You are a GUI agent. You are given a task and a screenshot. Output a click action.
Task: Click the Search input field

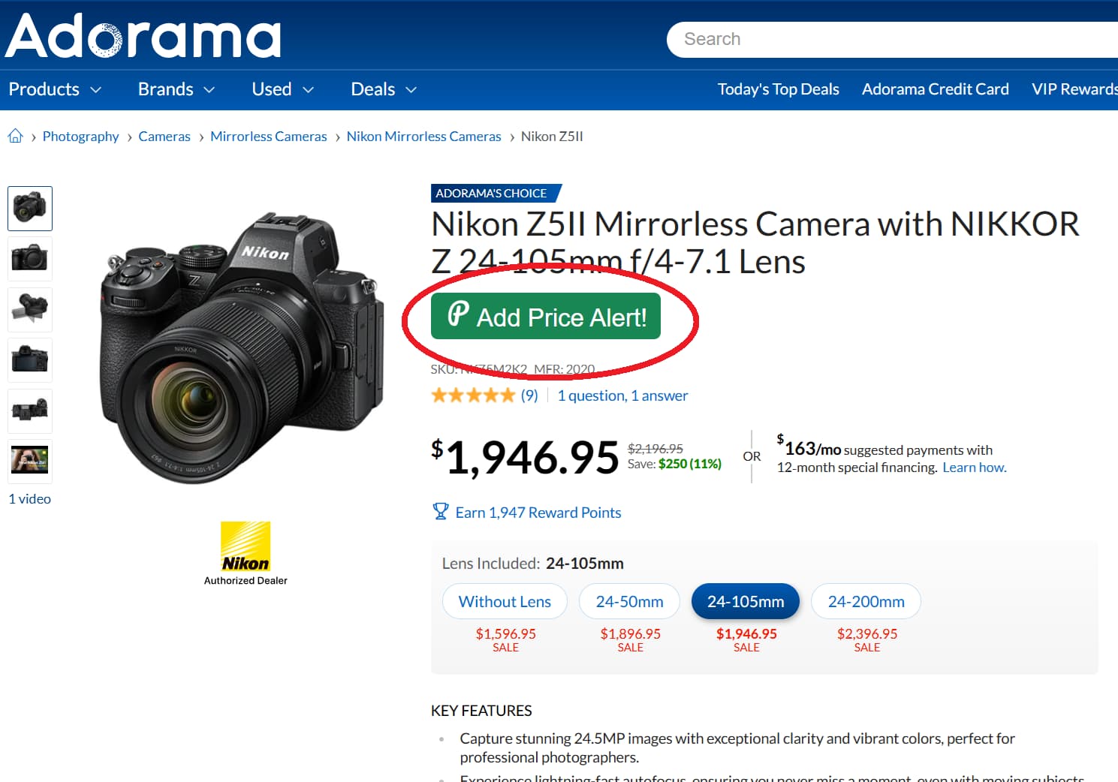892,39
